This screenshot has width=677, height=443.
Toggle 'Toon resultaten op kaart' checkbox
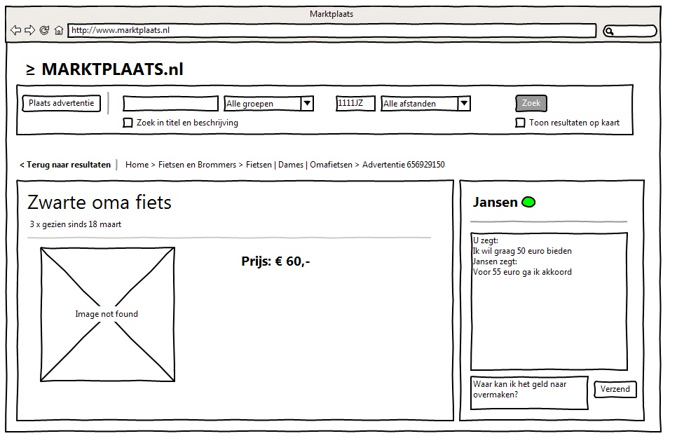pos(520,123)
